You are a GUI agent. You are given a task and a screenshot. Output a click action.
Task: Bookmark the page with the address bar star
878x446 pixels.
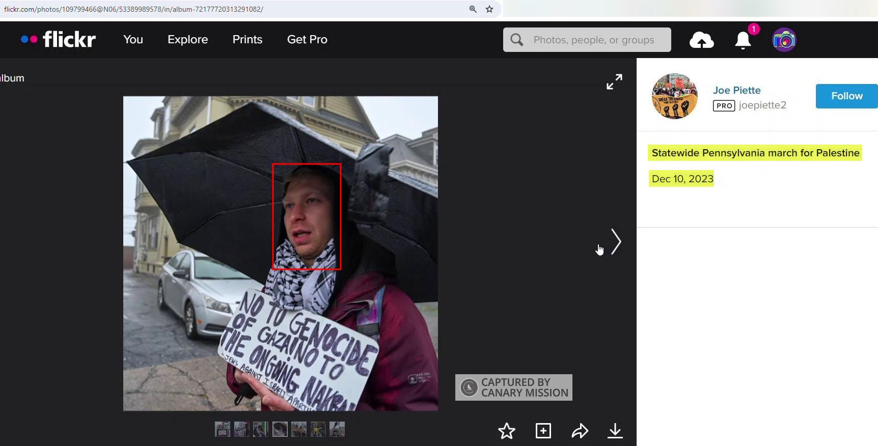(489, 9)
